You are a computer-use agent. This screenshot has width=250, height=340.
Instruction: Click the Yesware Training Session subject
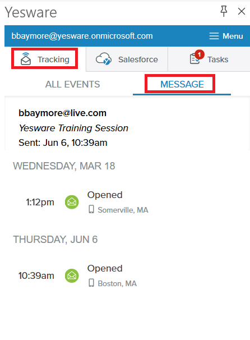click(x=73, y=128)
